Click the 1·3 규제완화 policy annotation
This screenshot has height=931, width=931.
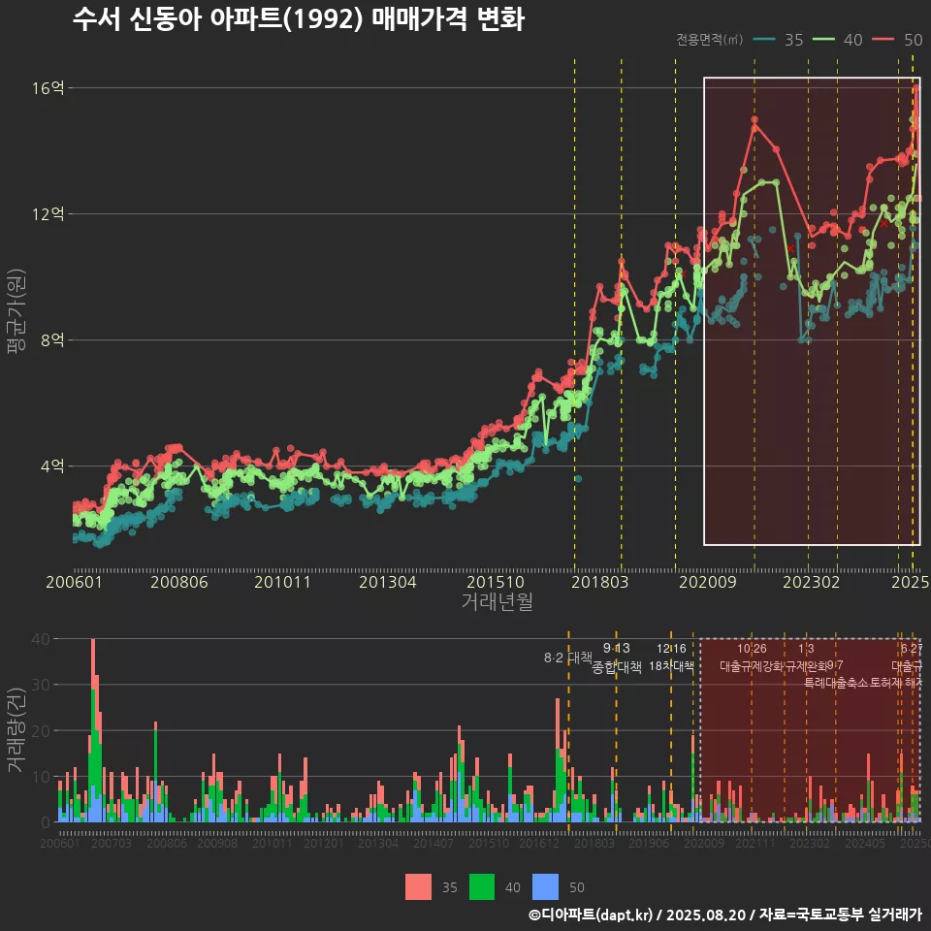click(x=806, y=658)
